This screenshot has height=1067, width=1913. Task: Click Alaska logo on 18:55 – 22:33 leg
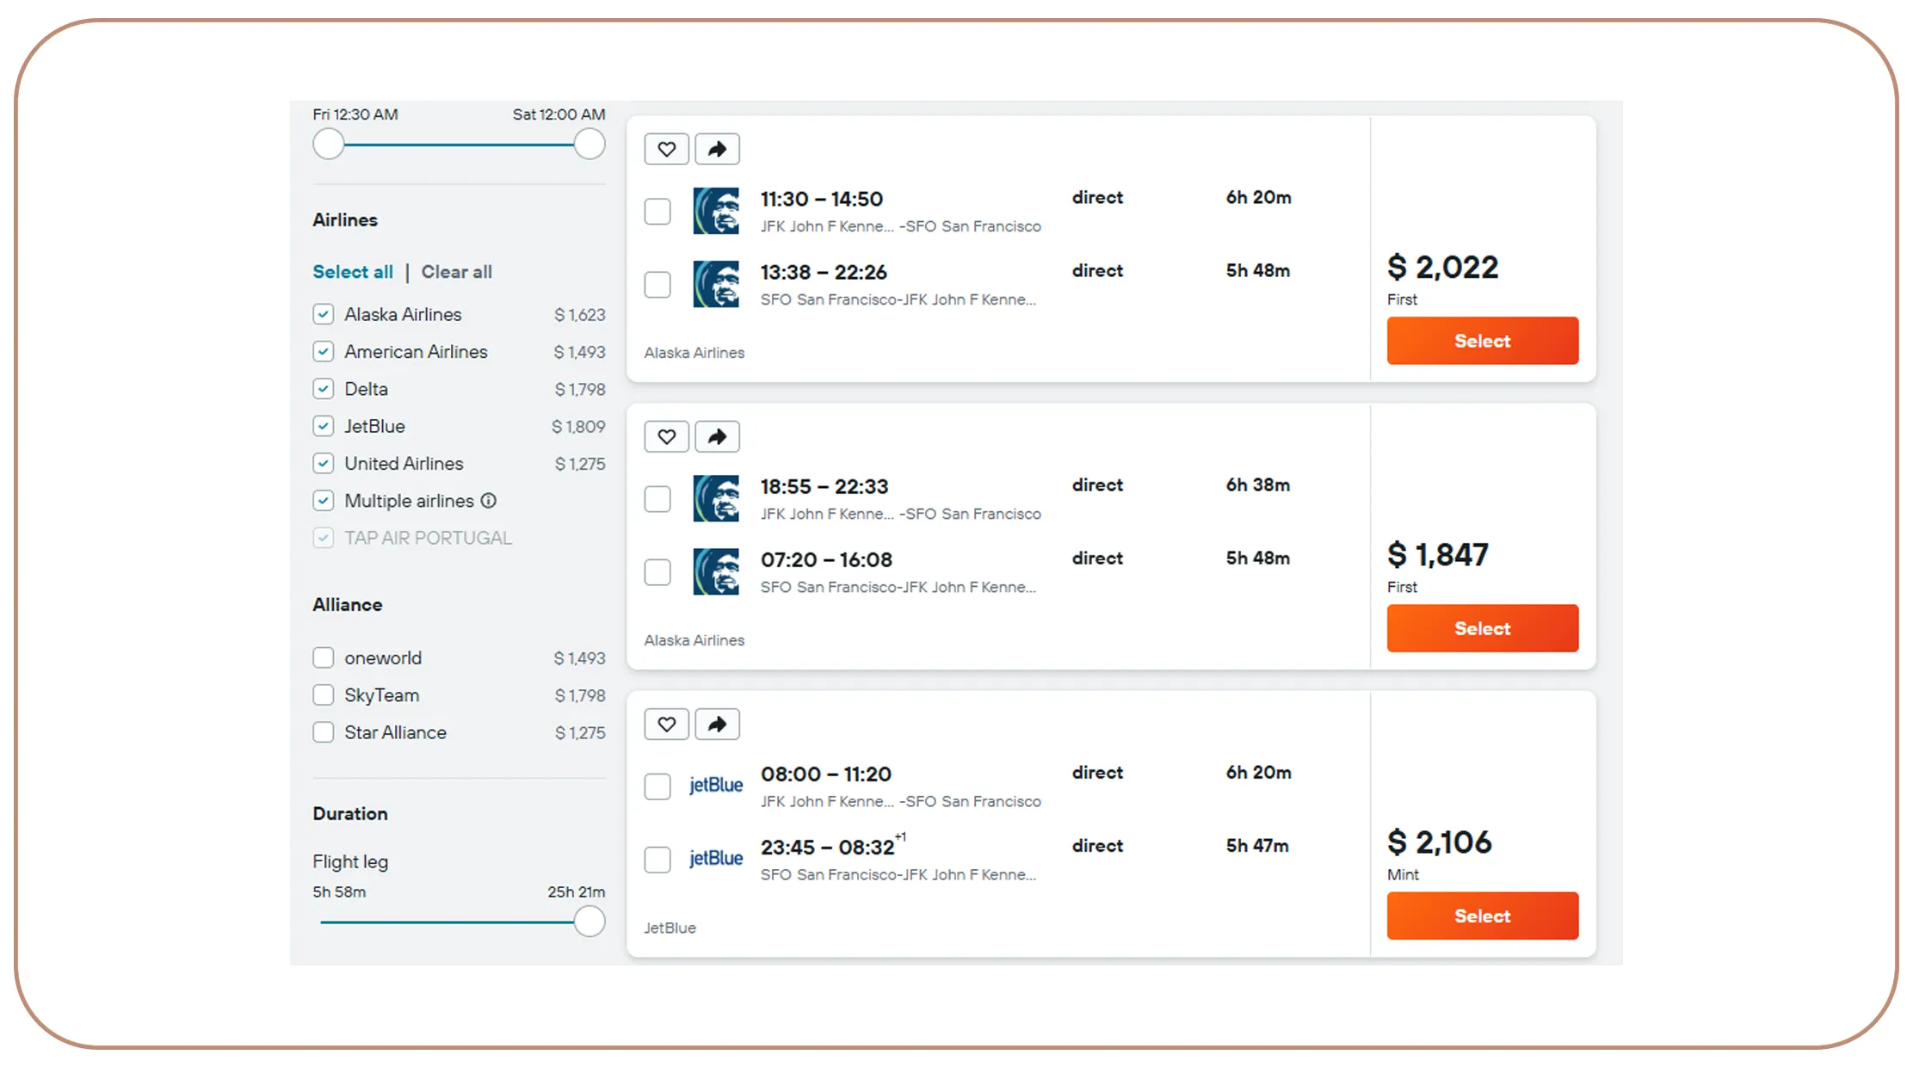tap(716, 498)
